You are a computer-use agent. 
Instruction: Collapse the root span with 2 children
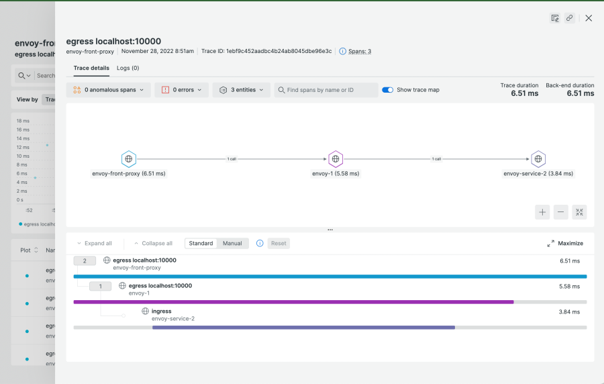(85, 260)
